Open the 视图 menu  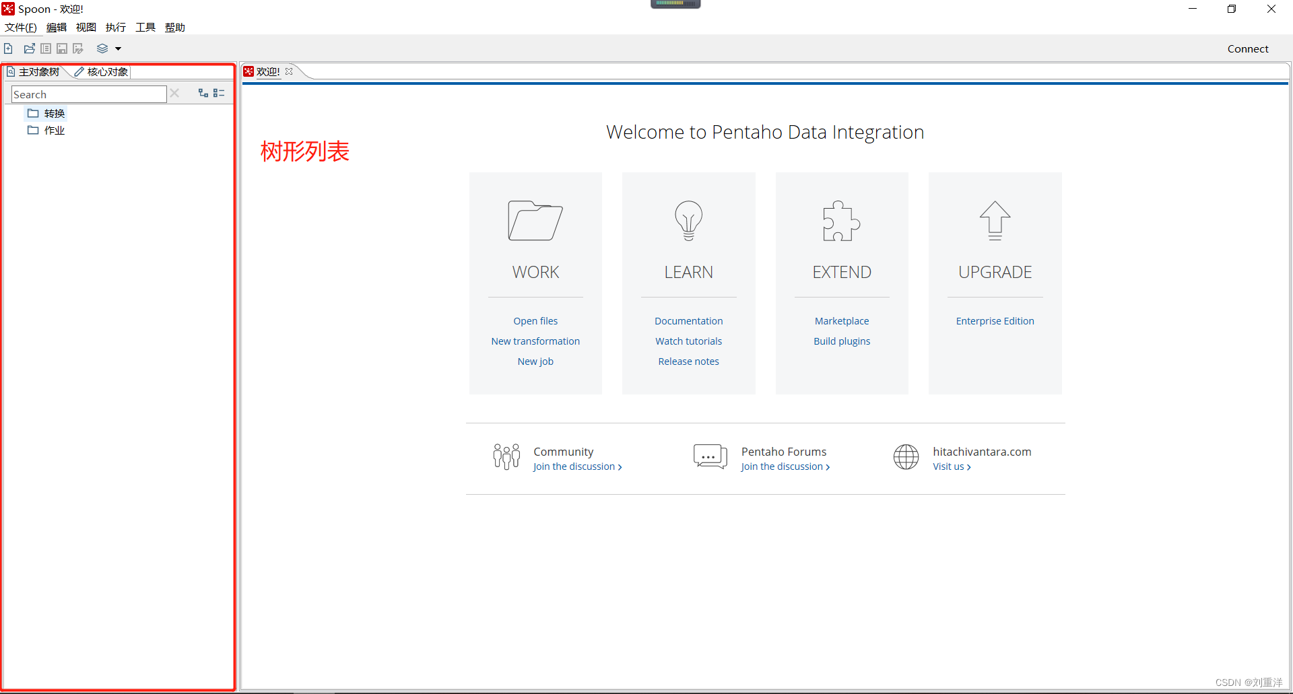pyautogui.click(x=86, y=28)
